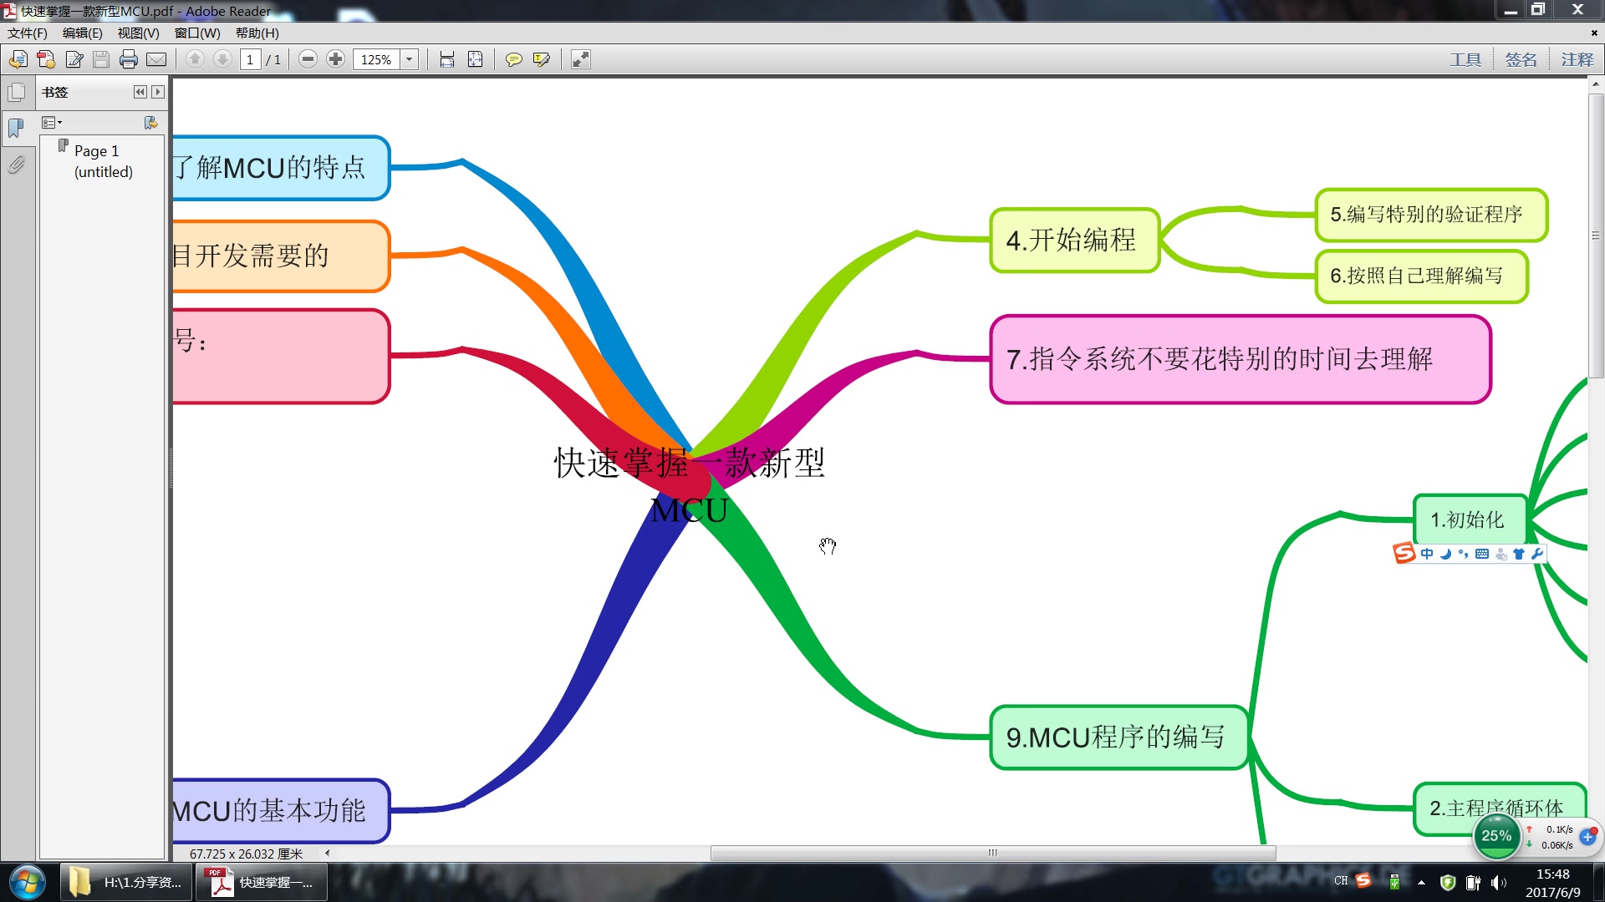Collapse the bookmarks navigation pane
1605x902 pixels.
[140, 92]
